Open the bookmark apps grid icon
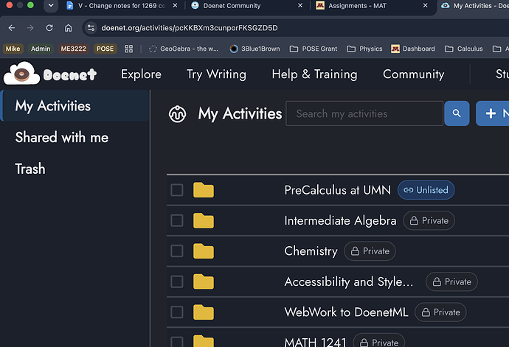 (x=129, y=49)
